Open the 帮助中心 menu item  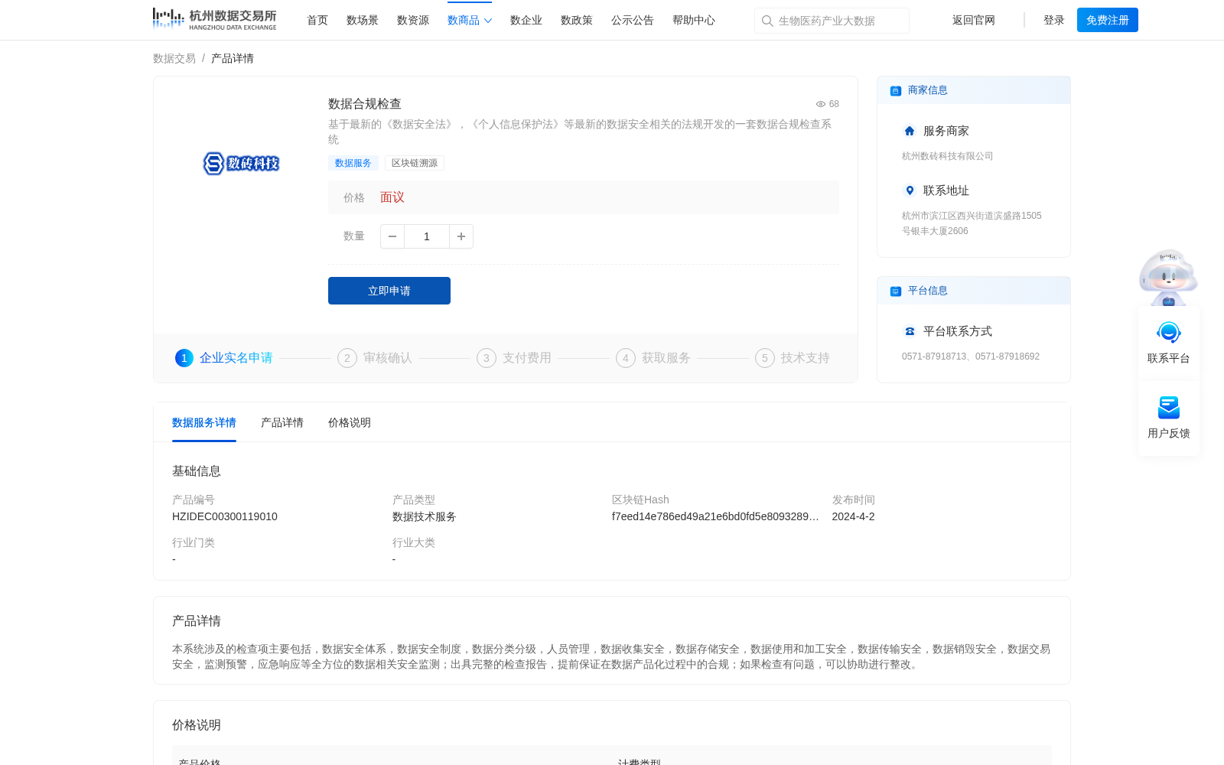[x=694, y=21]
